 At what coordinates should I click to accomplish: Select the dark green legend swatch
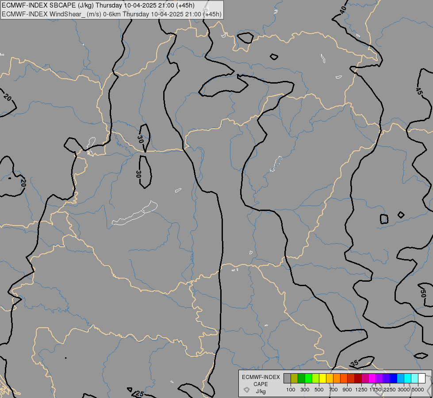[x=301, y=379]
